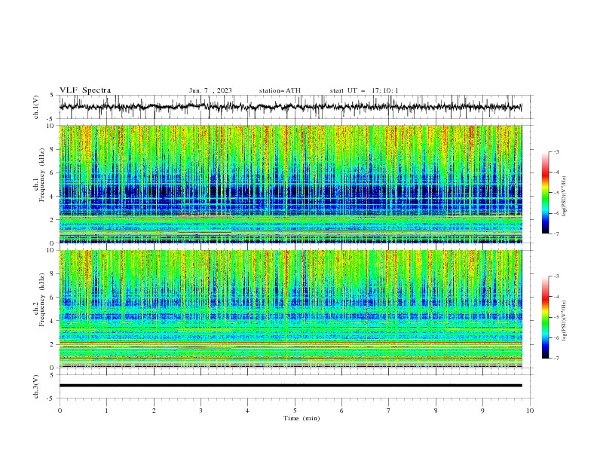Click the ch.1 waveform trace plot
597x461 pixels.
[290, 107]
